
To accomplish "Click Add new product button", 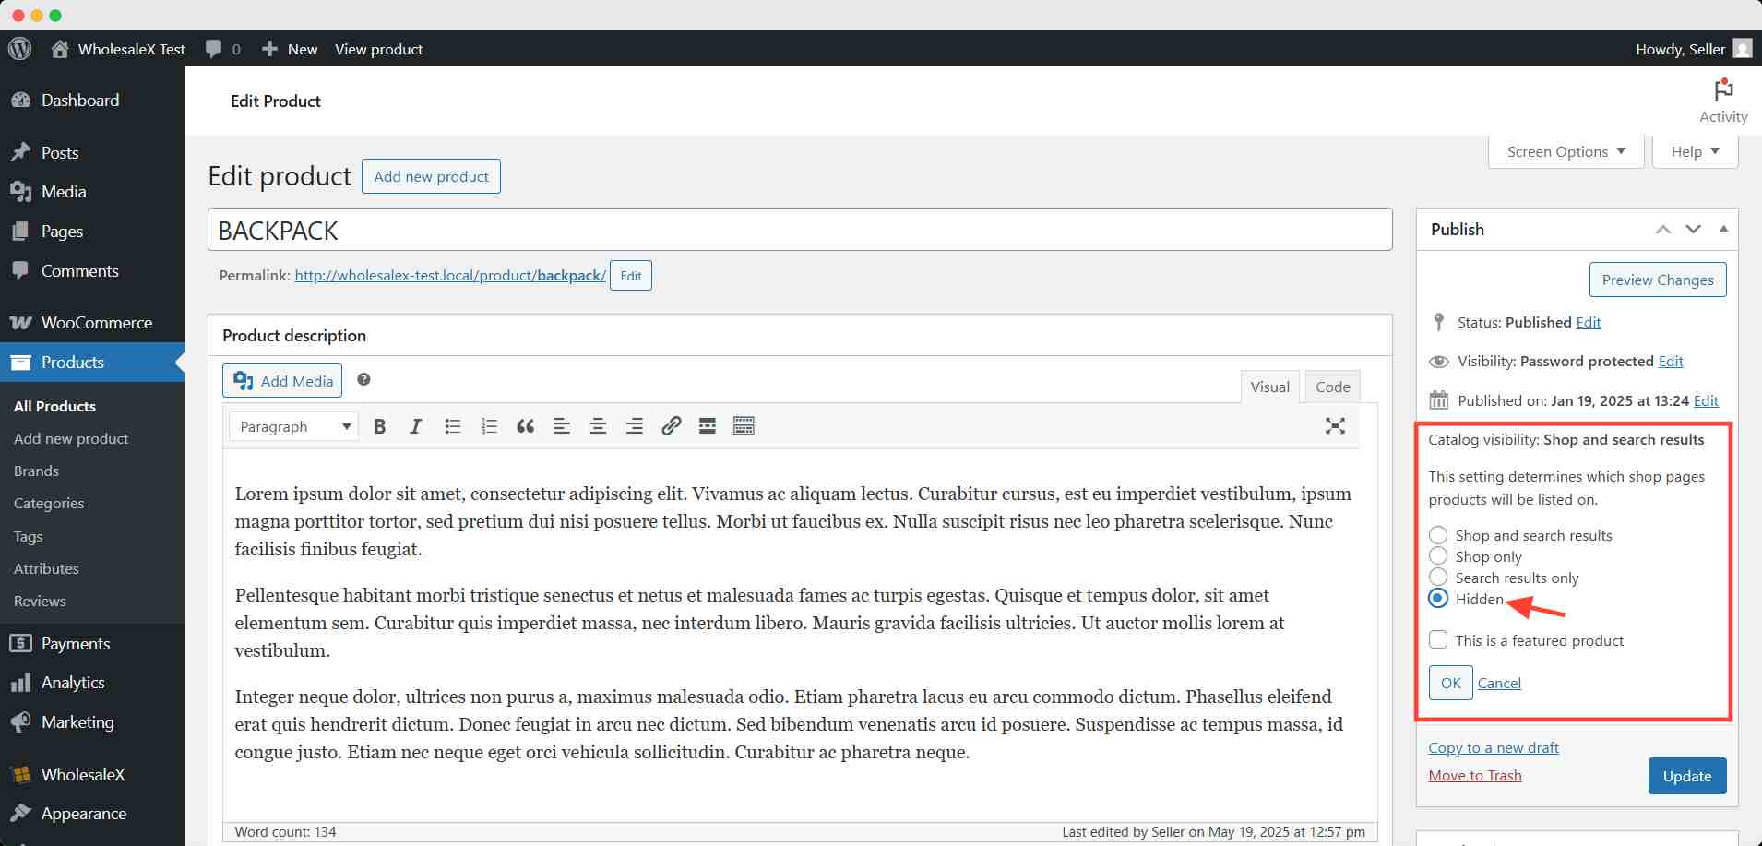I will [431, 176].
